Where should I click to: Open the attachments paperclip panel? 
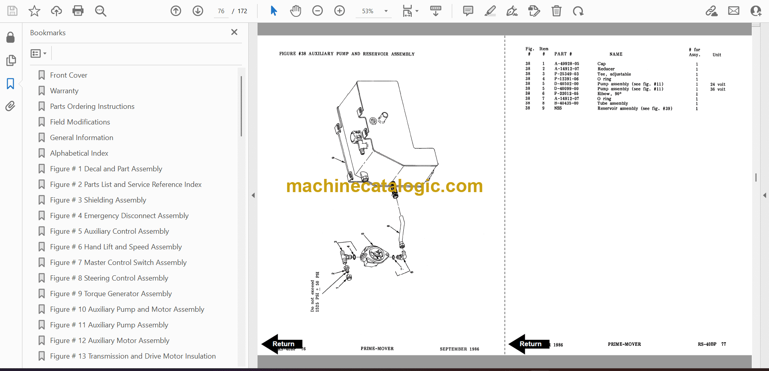coord(11,106)
